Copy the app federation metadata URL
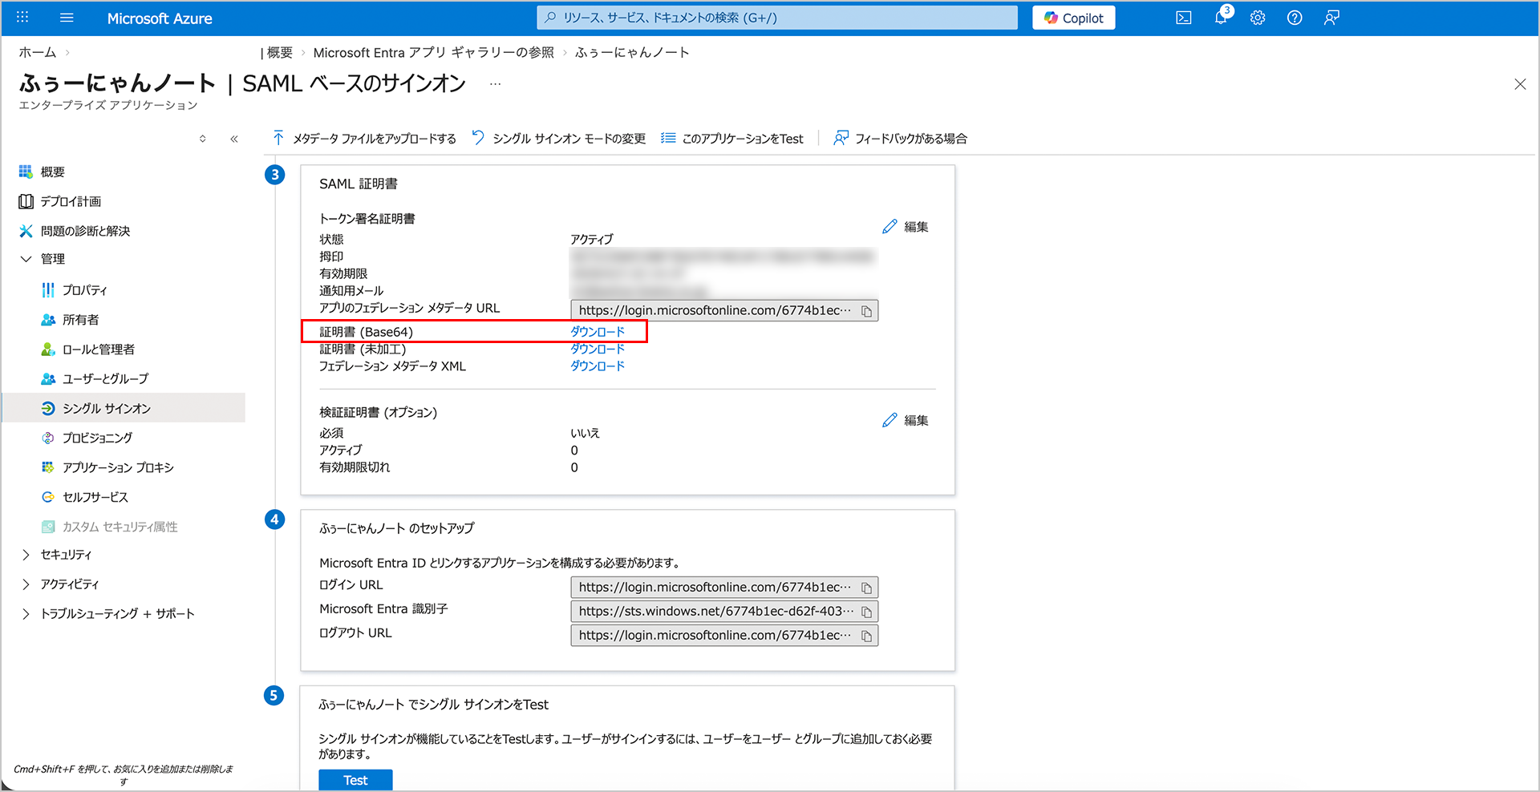1540x792 pixels. click(866, 311)
